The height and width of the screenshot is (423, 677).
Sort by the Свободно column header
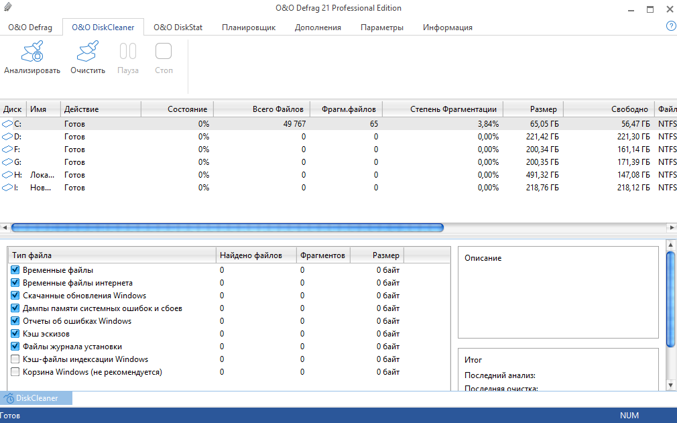tap(609, 109)
